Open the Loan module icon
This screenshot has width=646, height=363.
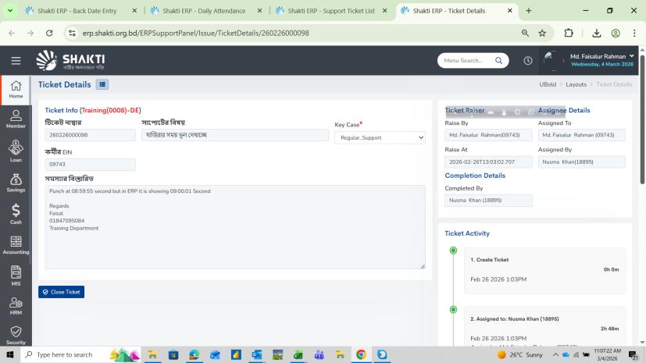pos(16,151)
